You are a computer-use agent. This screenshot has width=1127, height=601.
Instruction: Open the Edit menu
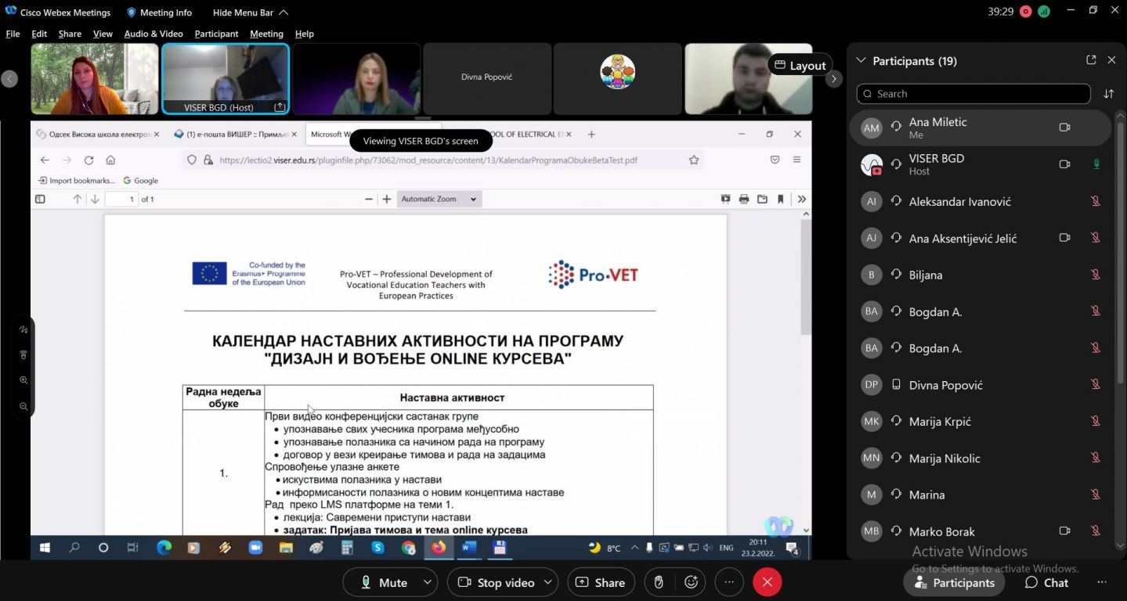39,34
